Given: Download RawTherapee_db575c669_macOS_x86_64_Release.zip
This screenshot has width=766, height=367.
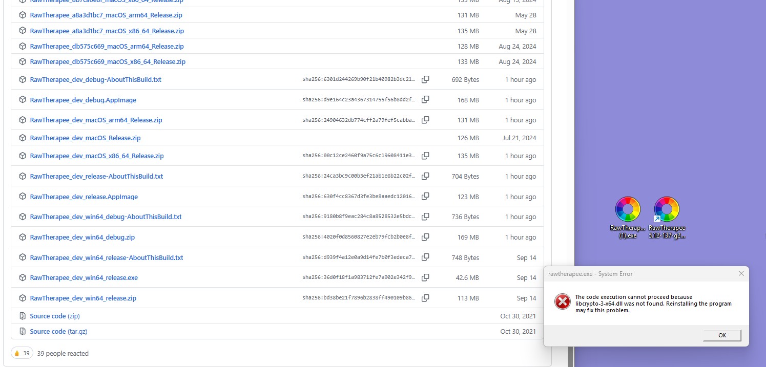Looking at the screenshot, I should [x=108, y=62].
